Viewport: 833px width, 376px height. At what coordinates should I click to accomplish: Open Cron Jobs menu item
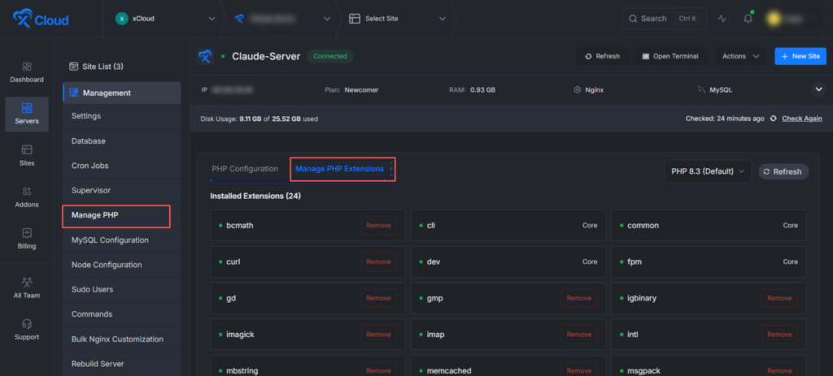122,166
